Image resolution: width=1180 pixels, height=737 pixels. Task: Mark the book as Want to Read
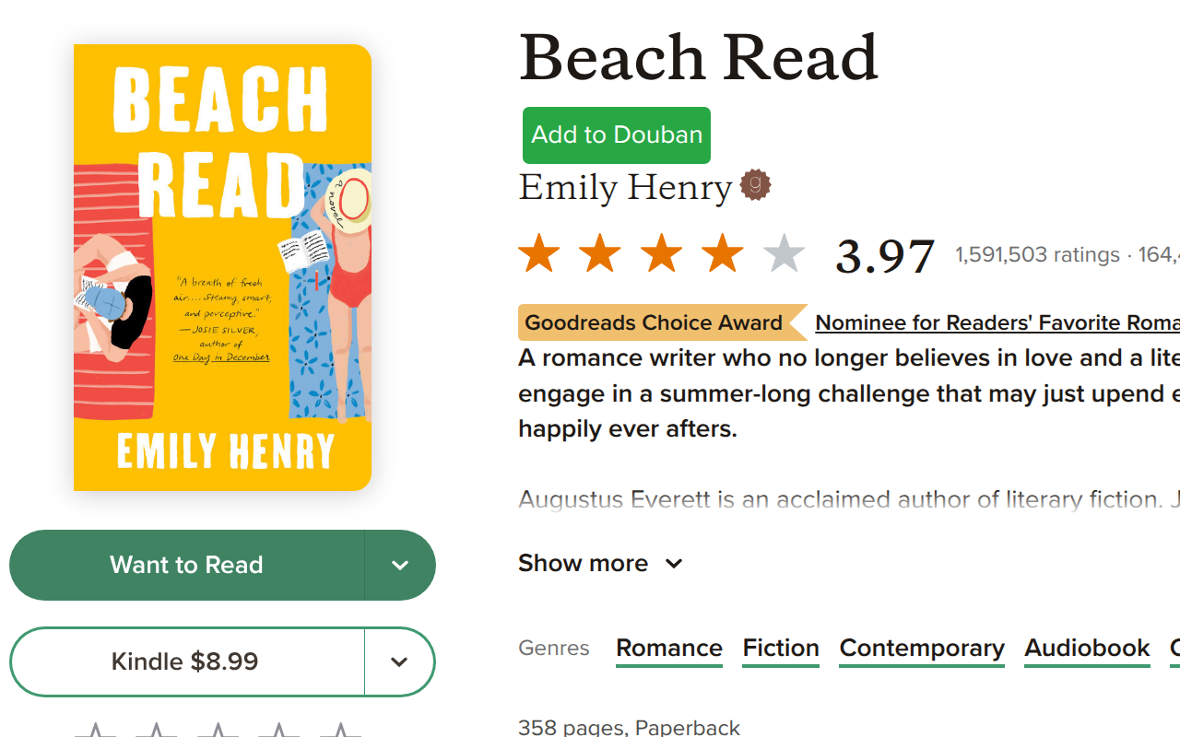[186, 565]
